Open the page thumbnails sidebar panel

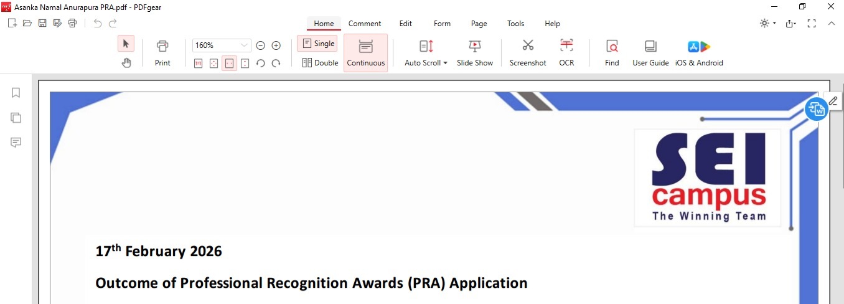point(16,118)
